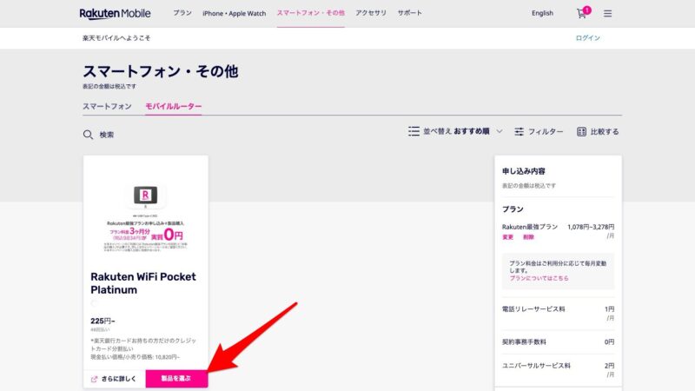
Task: Switch to the モバイルルーター tab
Action: (173, 106)
